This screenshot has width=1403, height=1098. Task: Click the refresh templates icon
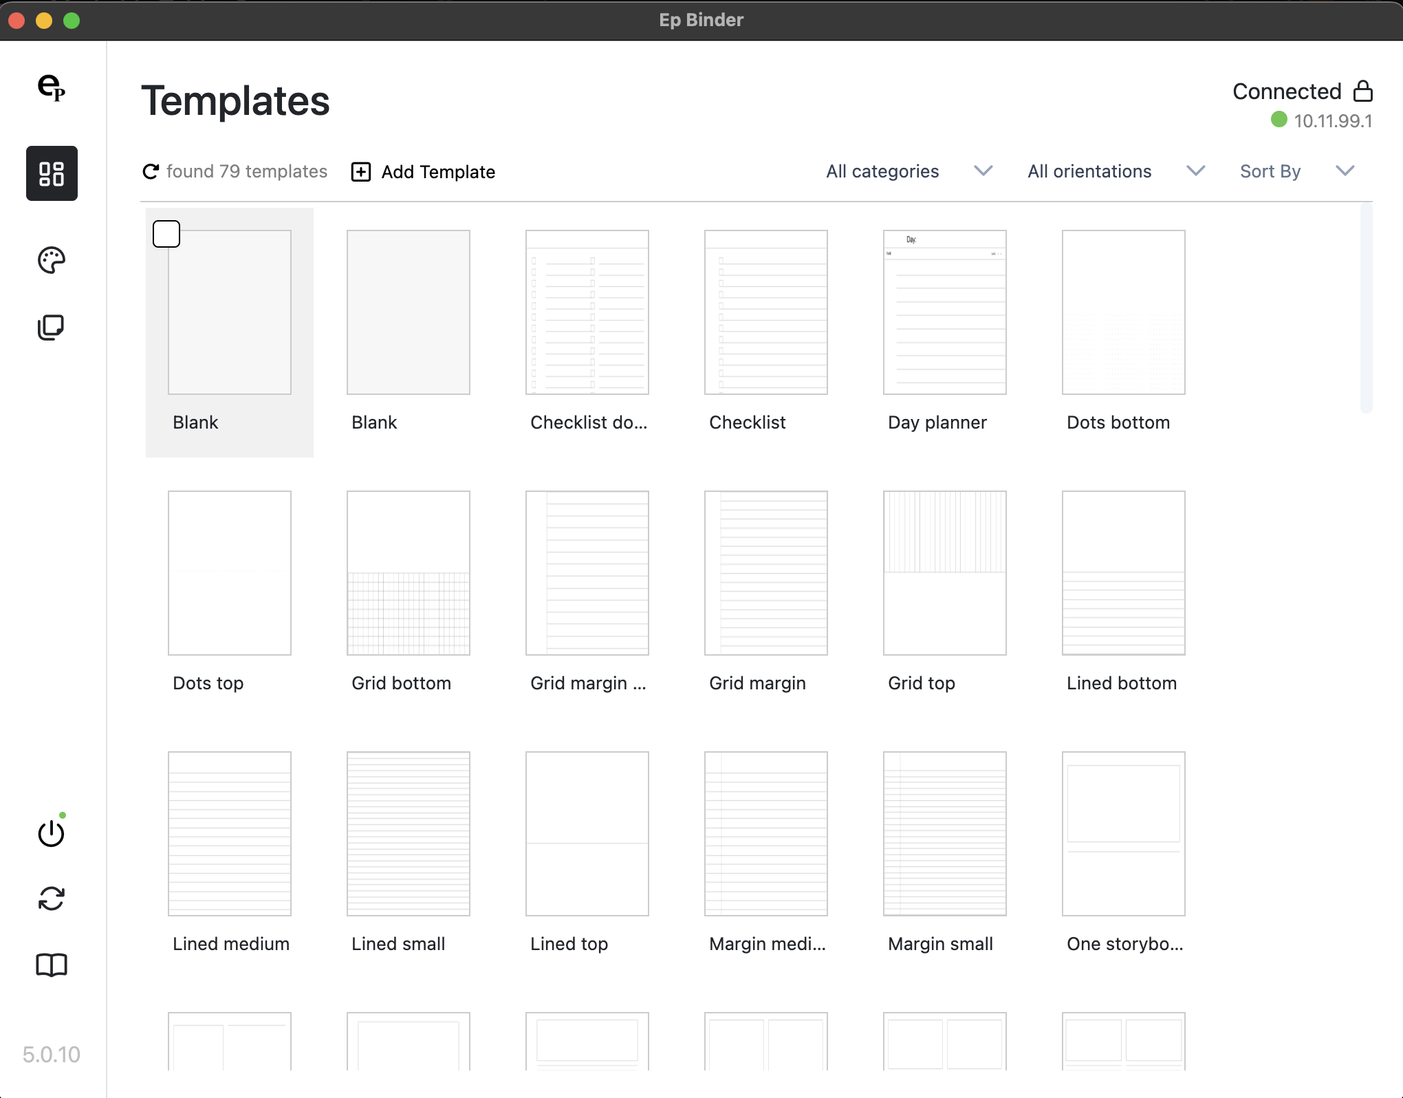tap(152, 172)
